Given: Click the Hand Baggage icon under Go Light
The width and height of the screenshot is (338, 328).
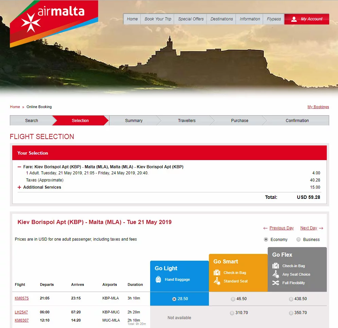Looking at the screenshot, I should click(158, 279).
